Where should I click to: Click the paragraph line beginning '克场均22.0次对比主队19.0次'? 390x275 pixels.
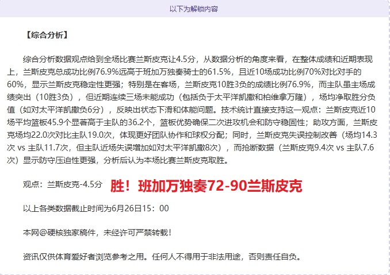[x=192, y=135]
